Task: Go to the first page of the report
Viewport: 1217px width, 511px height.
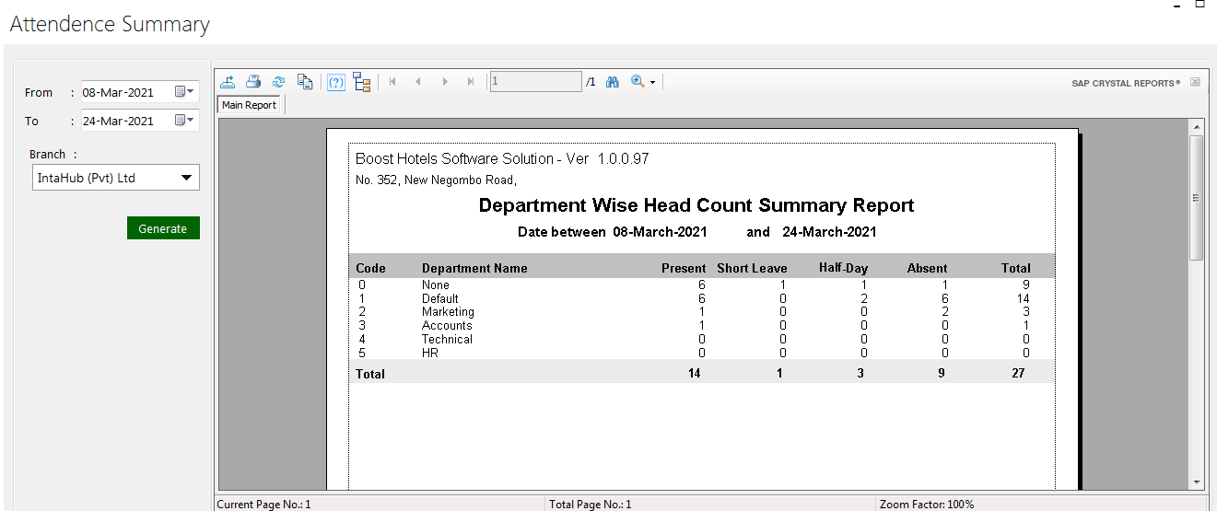Action: (392, 82)
